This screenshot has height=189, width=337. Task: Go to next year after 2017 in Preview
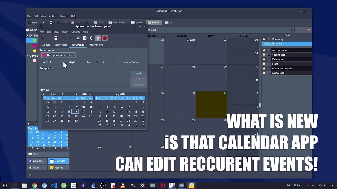tap(91, 94)
